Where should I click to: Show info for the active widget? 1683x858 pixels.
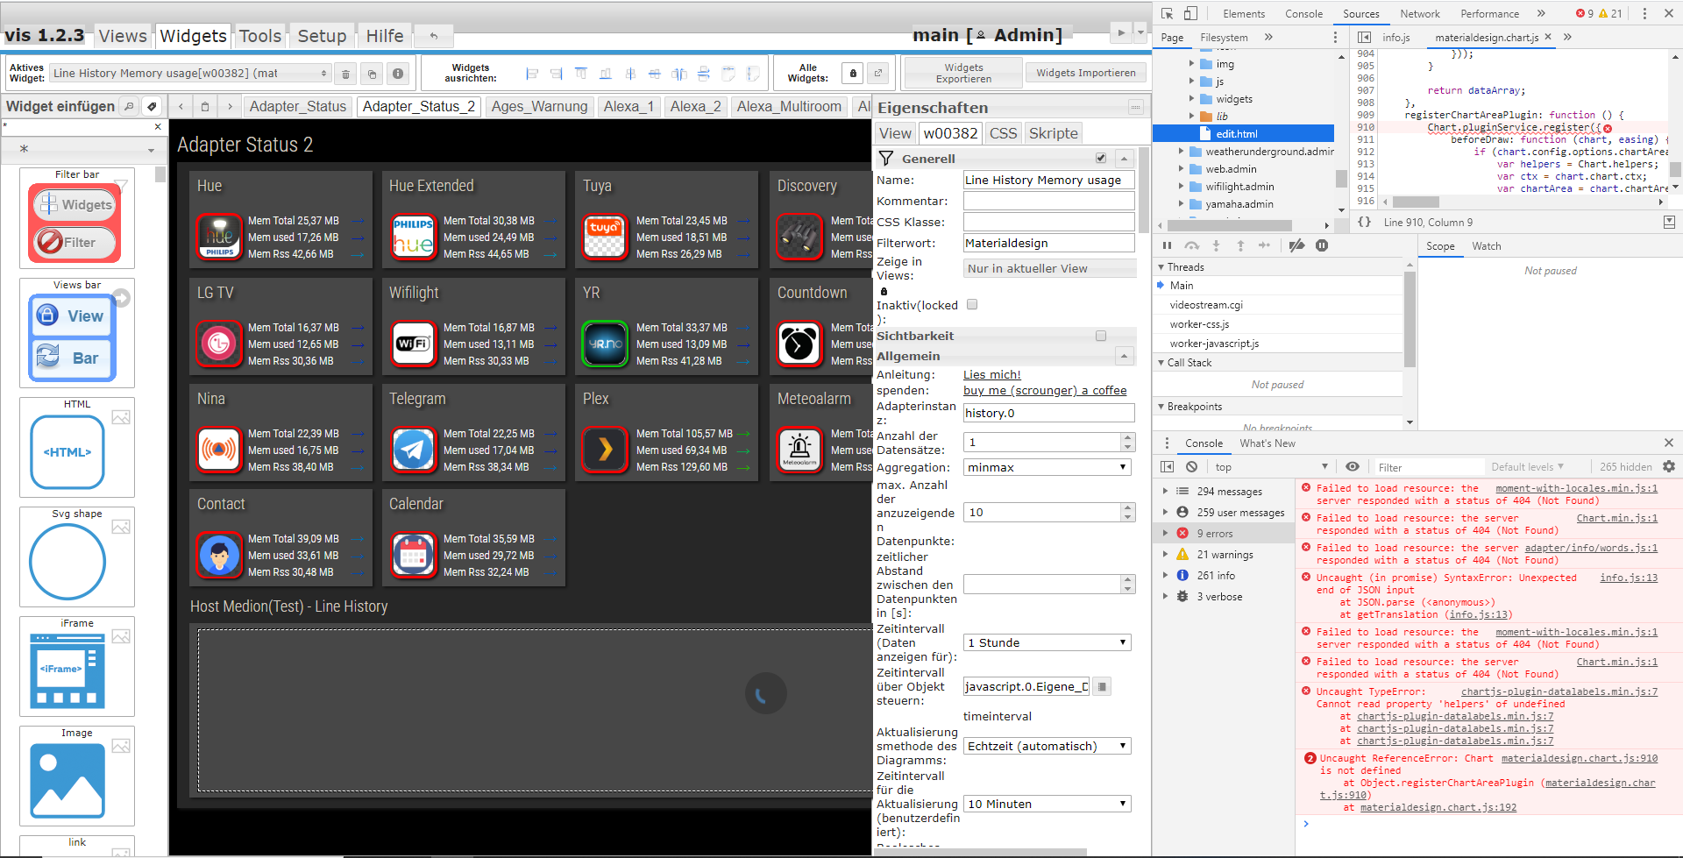click(x=398, y=74)
